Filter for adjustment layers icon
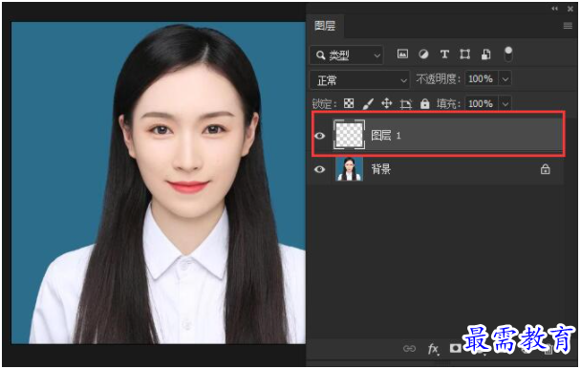 [423, 54]
